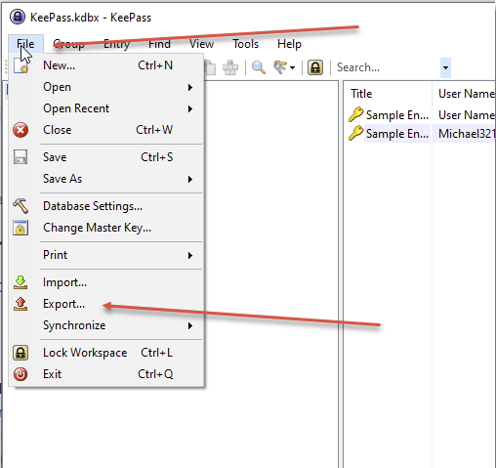
Task: Choose Change Master Key...
Action: coord(107,228)
